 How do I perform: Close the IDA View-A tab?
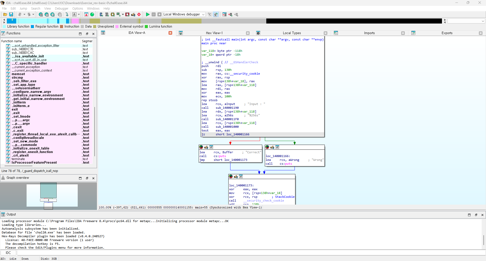pos(170,33)
